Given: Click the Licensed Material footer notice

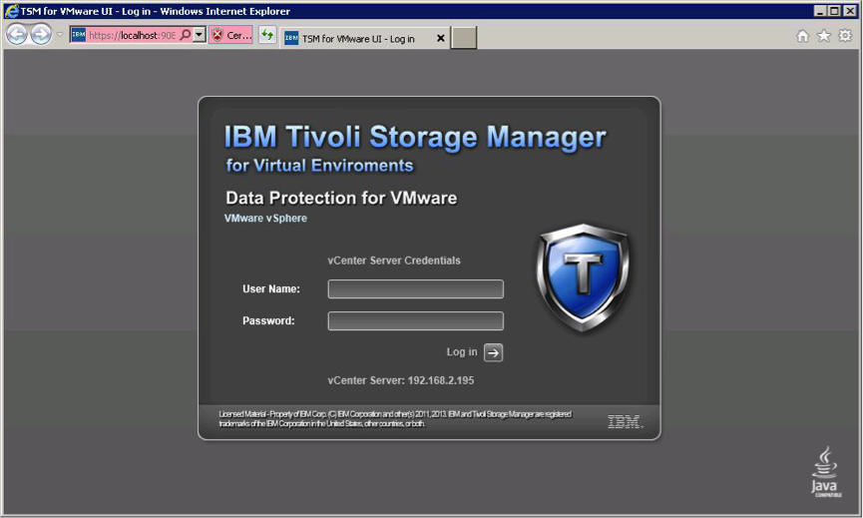Looking at the screenshot, I should (395, 419).
